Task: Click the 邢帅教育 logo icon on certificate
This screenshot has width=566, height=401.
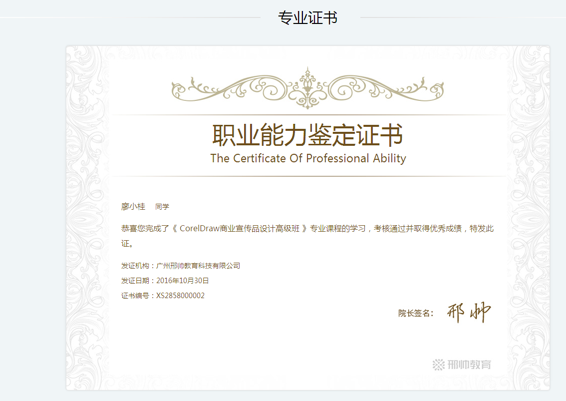Action: pyautogui.click(x=438, y=365)
